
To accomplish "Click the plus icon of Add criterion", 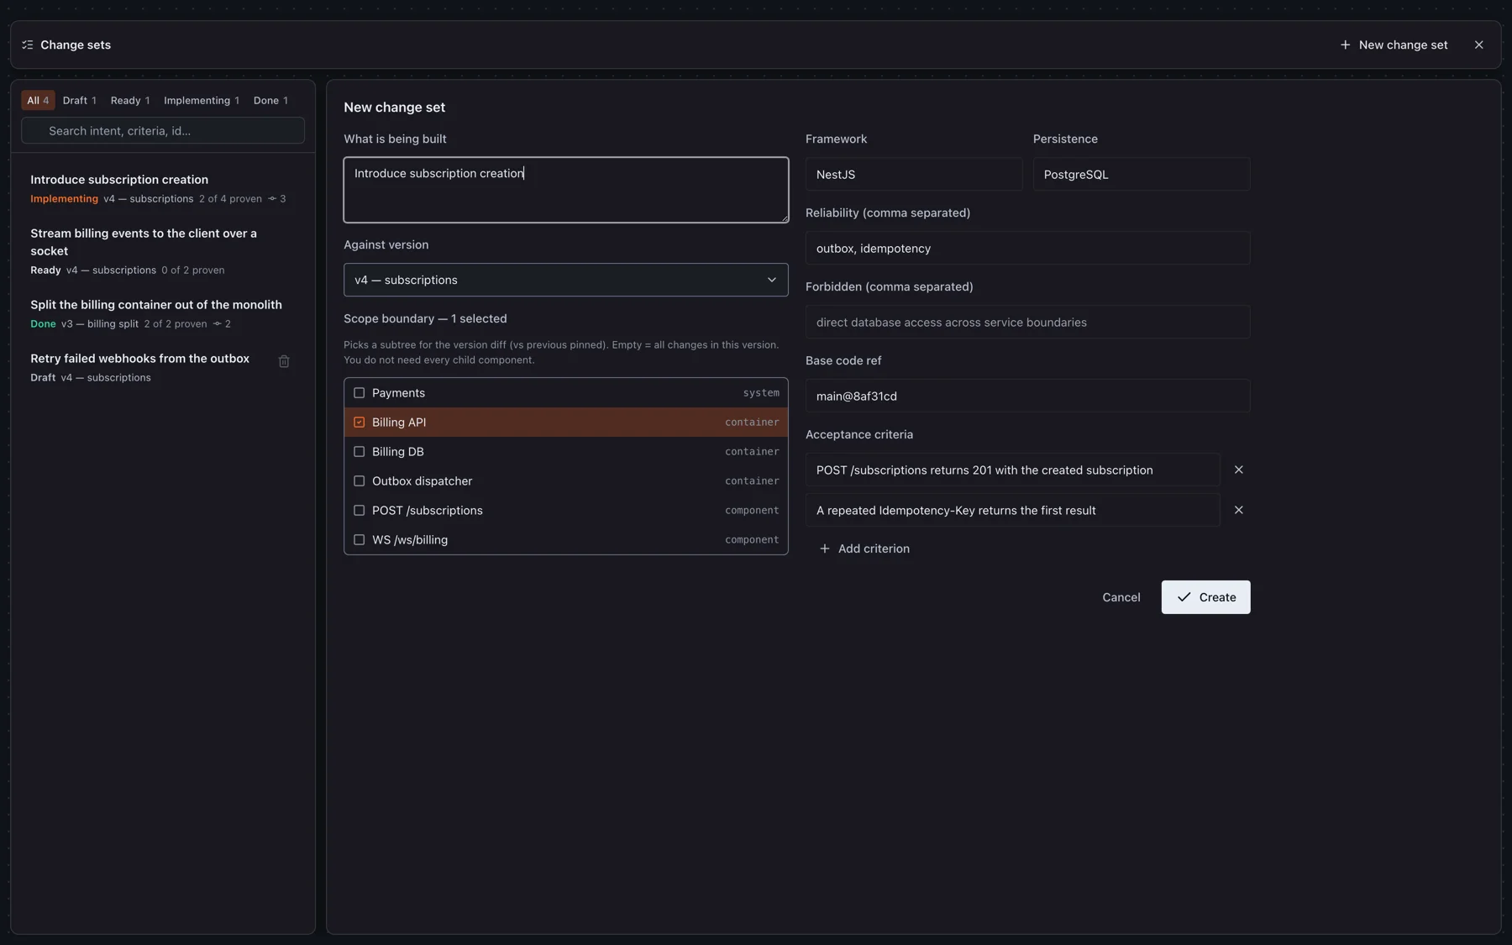I will pos(824,549).
